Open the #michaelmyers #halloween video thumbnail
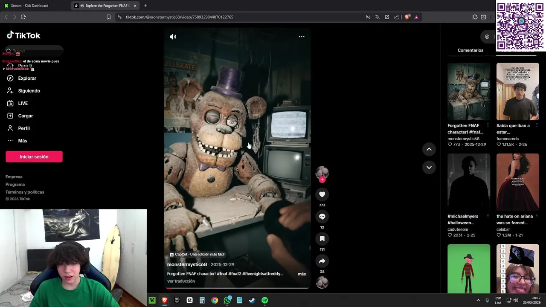Viewport: 546px width, 307px height. click(469, 182)
